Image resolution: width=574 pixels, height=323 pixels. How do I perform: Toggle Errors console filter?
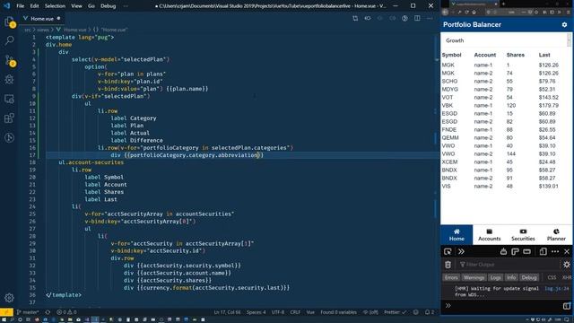[x=451, y=277]
